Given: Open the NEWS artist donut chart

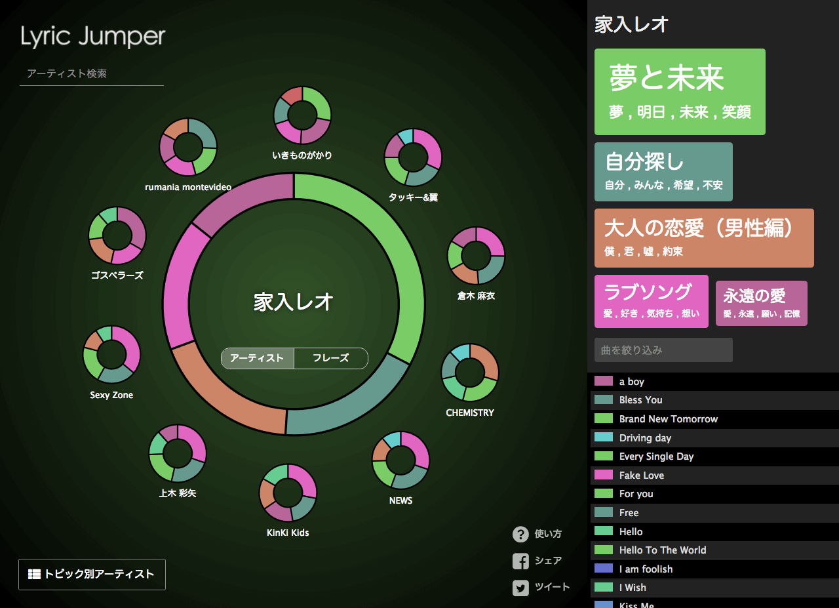Looking at the screenshot, I should tap(400, 460).
